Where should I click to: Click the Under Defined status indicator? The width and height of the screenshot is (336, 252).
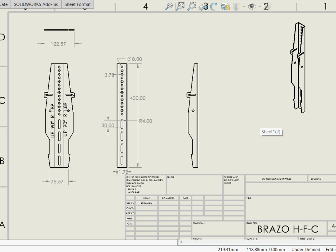coord(305,249)
